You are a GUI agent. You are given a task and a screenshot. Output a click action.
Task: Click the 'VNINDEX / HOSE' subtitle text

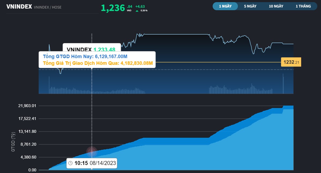48,7
